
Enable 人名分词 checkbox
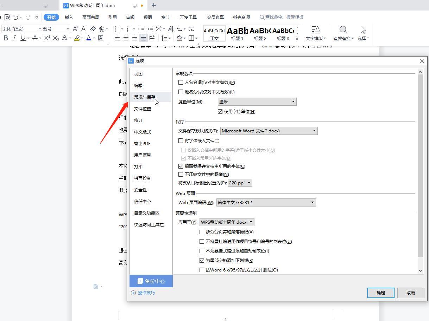click(181, 83)
